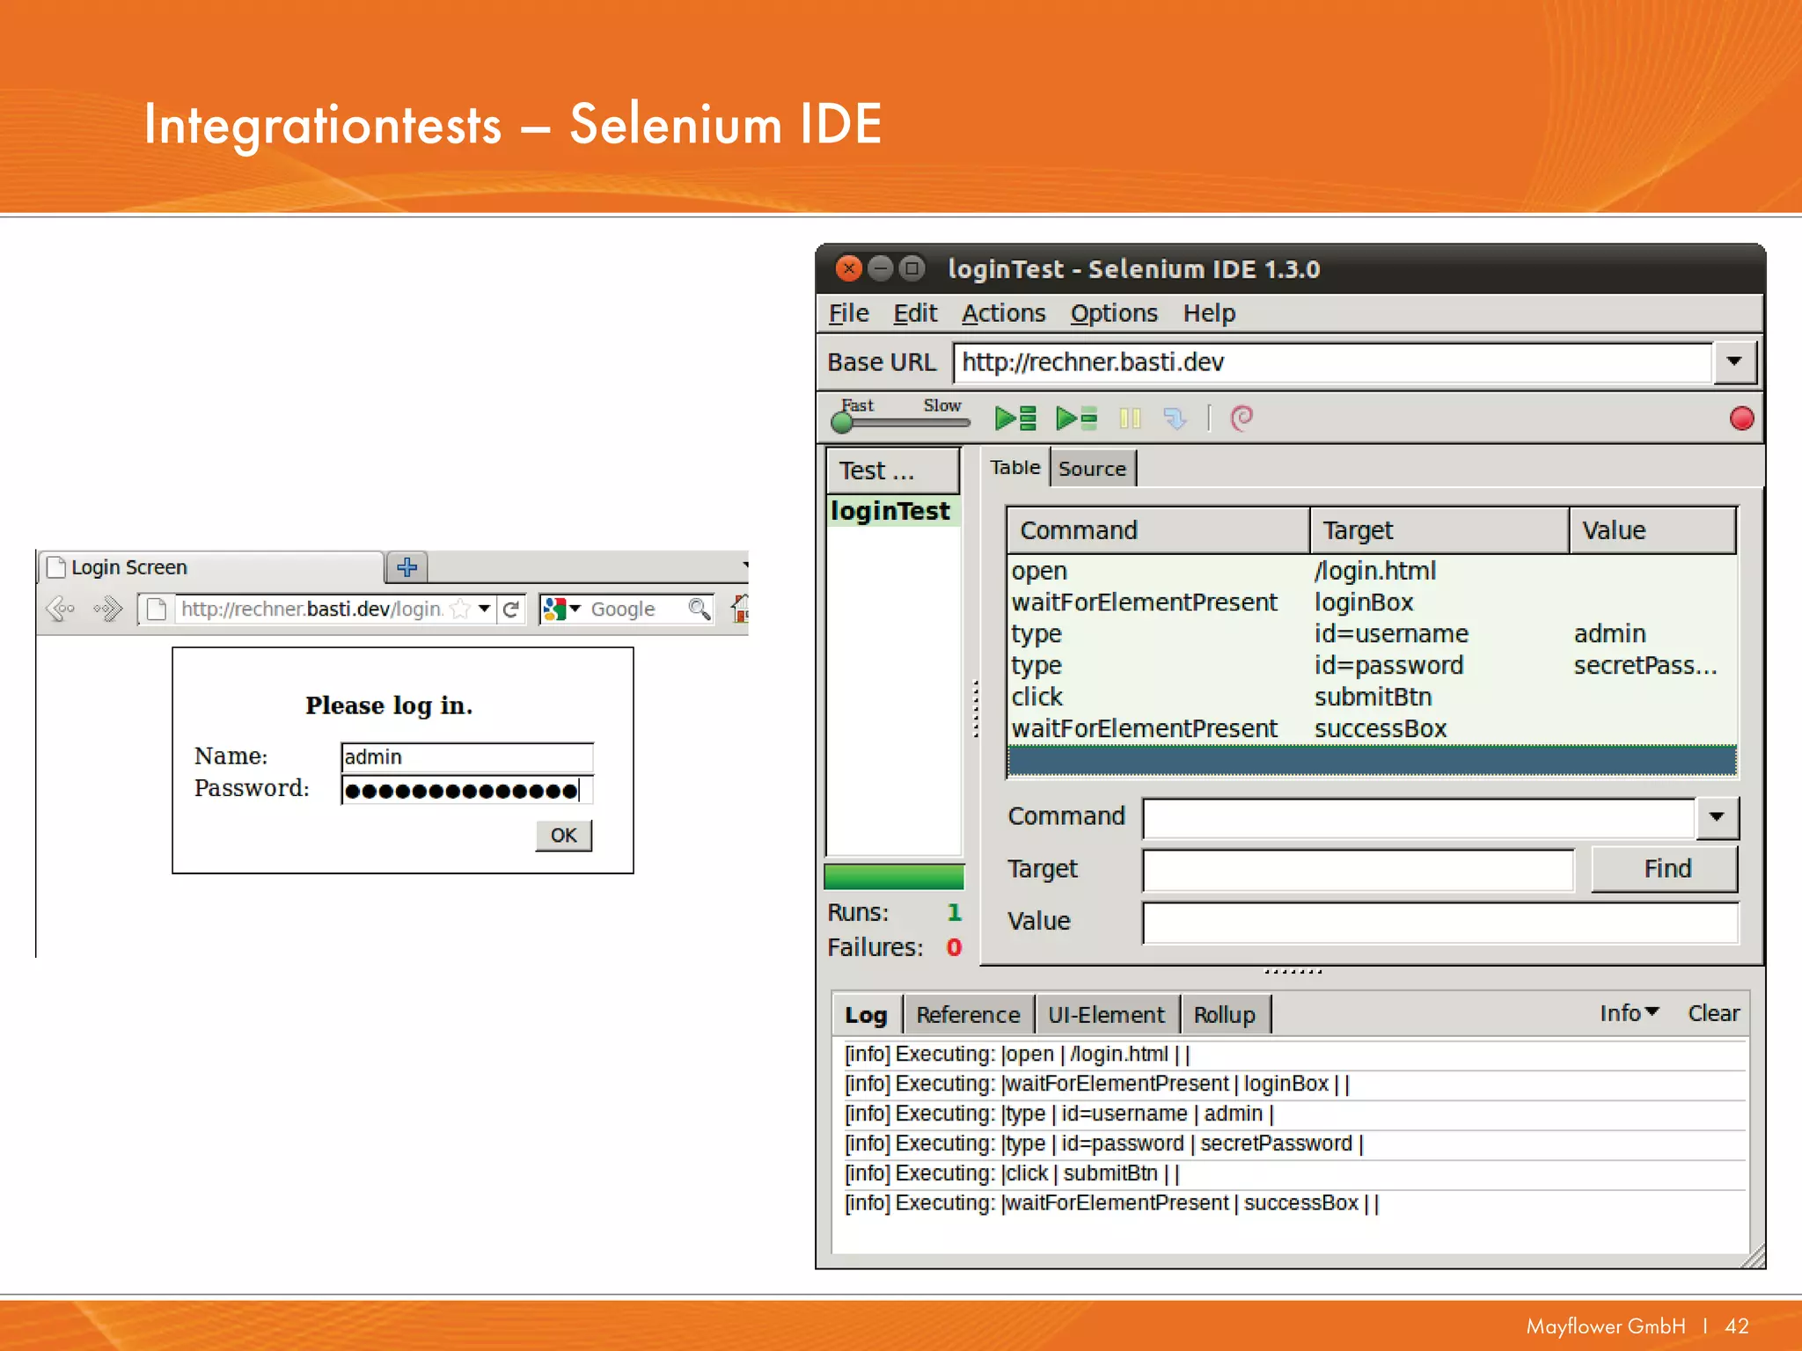Open a new browser tab with plus icon
Screen dimensions: 1802x1351
pos(407,567)
